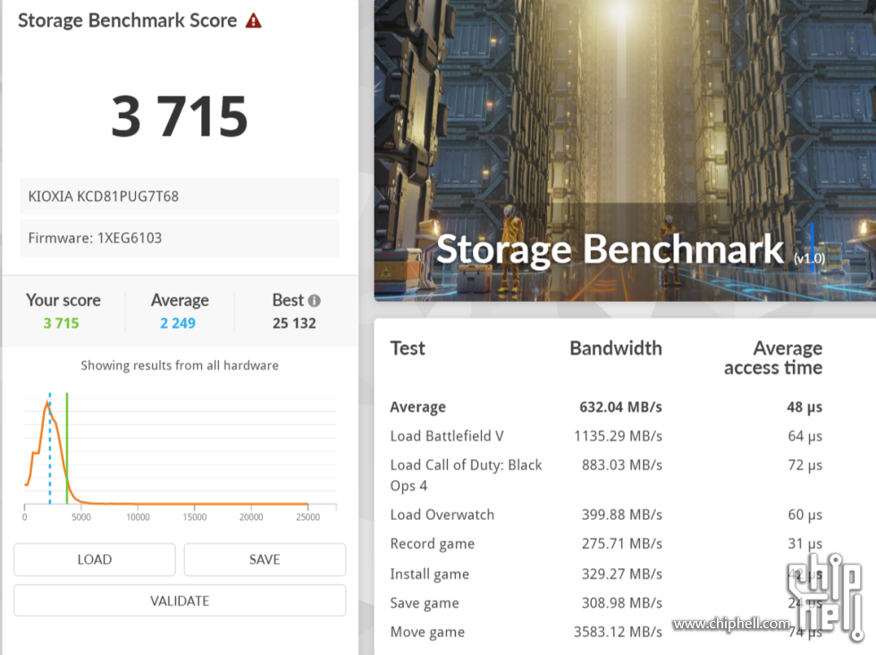Click the 632.04 MB/s average bandwidth

pos(620,407)
